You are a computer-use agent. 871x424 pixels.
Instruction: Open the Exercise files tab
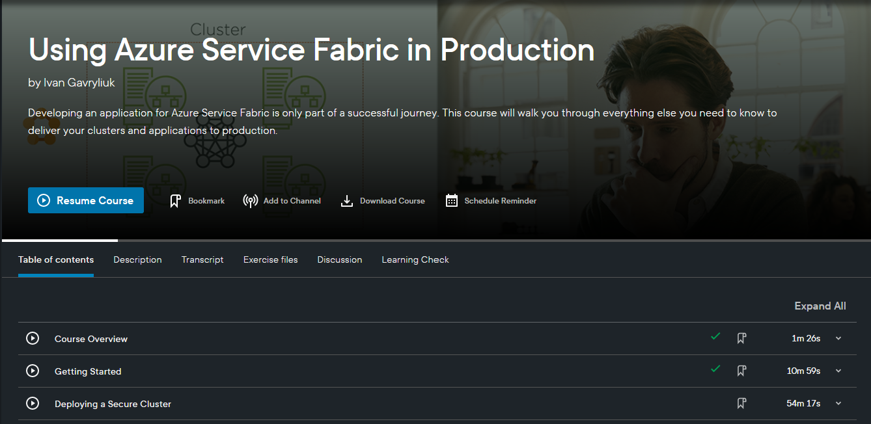click(x=271, y=259)
